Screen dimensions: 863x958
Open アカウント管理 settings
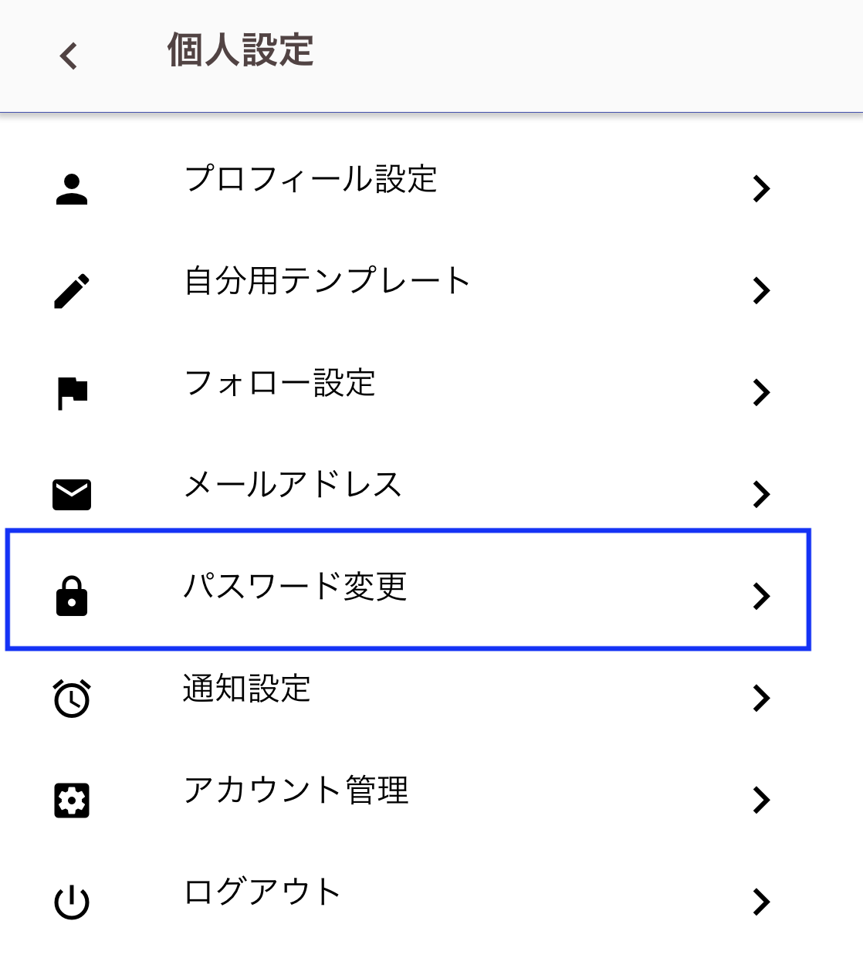coord(408,794)
